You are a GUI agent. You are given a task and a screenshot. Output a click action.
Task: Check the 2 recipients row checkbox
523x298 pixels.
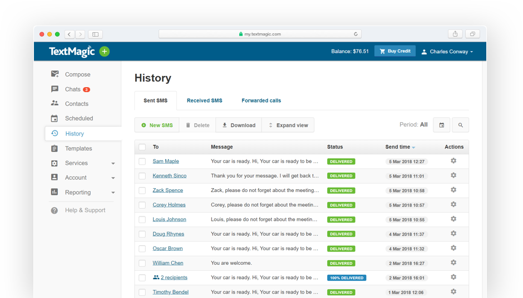coord(142,277)
